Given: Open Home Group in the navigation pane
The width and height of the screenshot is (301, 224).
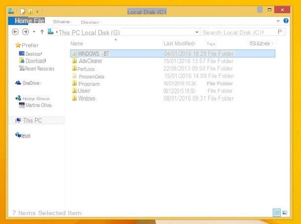Looking at the screenshot, I should click(x=33, y=98).
